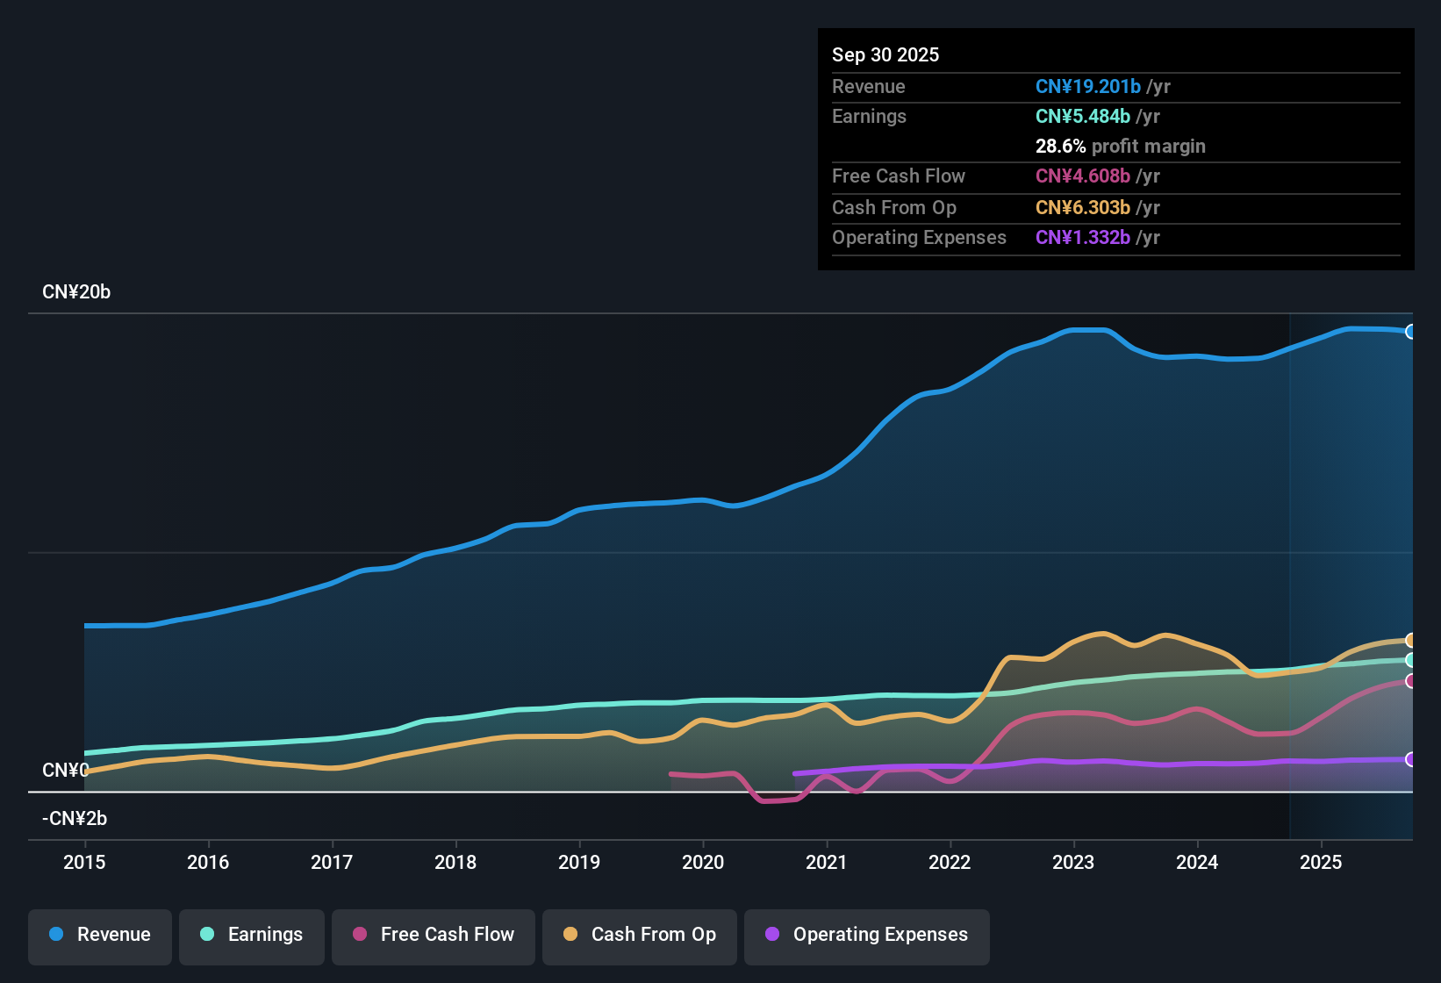Click the CN¥19.201b revenue value
Screen dimensions: 1441x983
pyautogui.click(x=1088, y=86)
